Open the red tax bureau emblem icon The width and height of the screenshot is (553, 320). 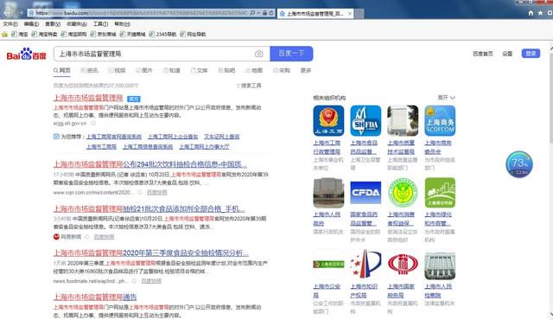tap(403, 265)
